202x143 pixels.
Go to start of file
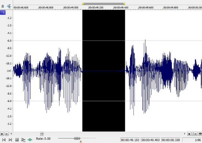(4, 140)
